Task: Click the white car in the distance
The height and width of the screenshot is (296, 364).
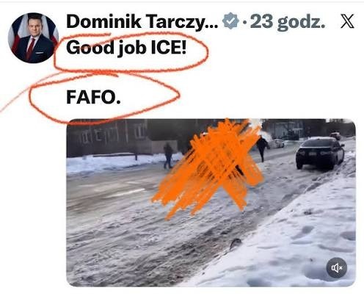Action: click(277, 143)
